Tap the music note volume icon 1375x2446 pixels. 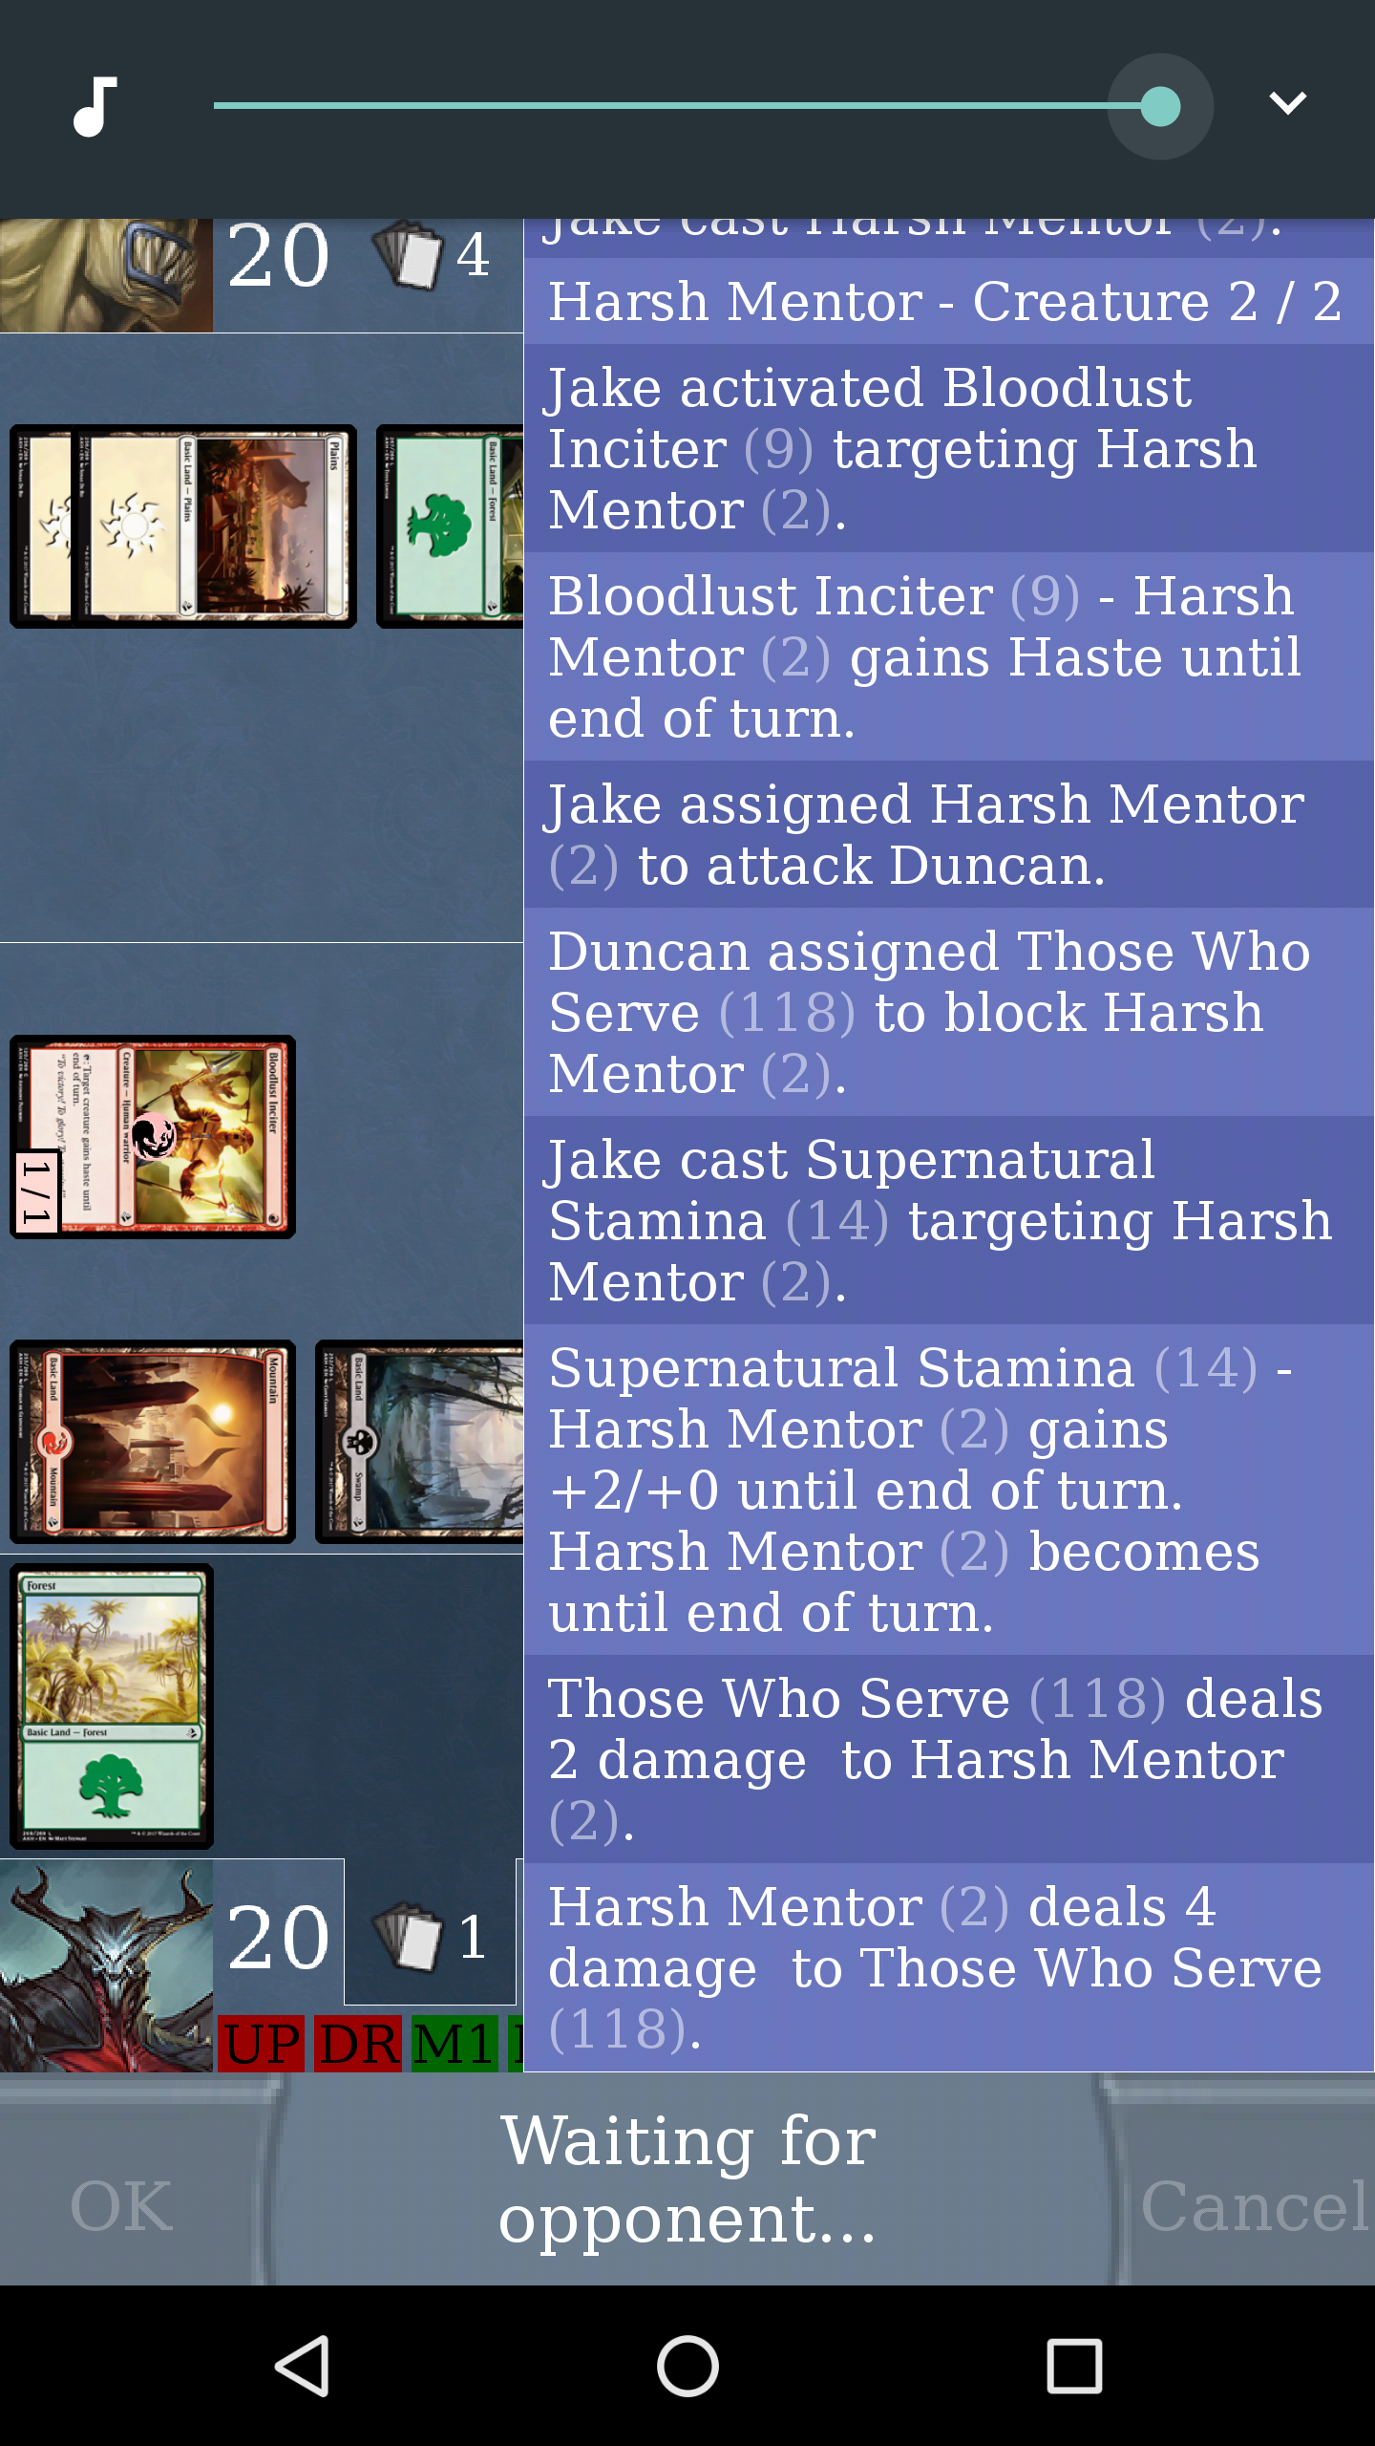tap(95, 106)
